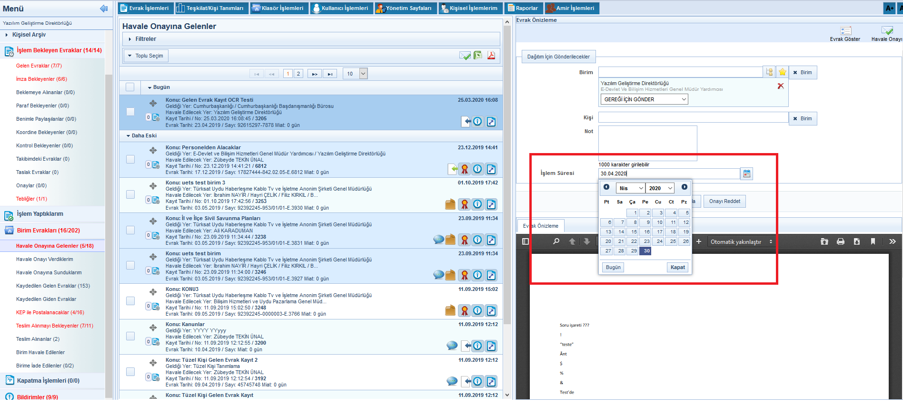Go to next month in calendar

pyautogui.click(x=684, y=187)
